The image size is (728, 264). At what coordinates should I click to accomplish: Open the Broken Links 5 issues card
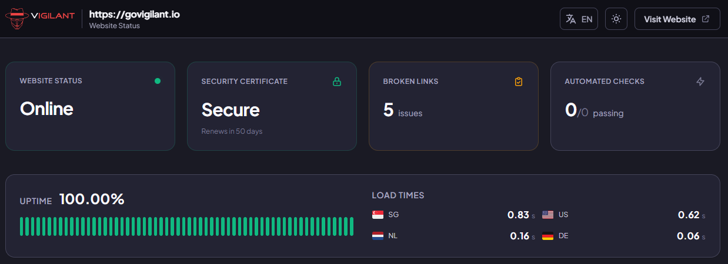pyautogui.click(x=453, y=106)
